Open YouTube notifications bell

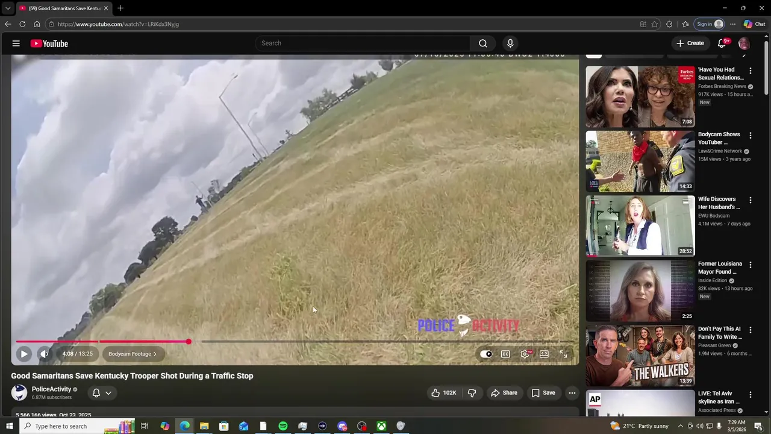point(722,43)
